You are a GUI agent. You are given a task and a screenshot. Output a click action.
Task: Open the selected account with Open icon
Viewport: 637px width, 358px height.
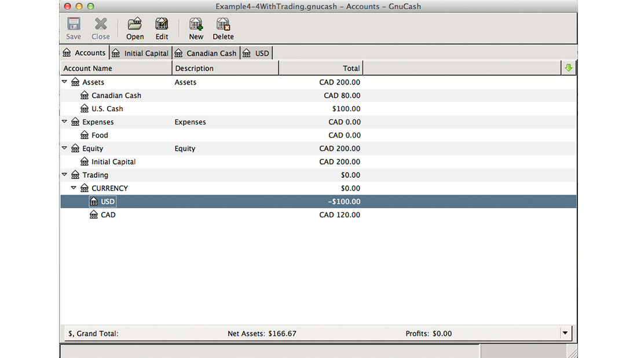coord(135,24)
